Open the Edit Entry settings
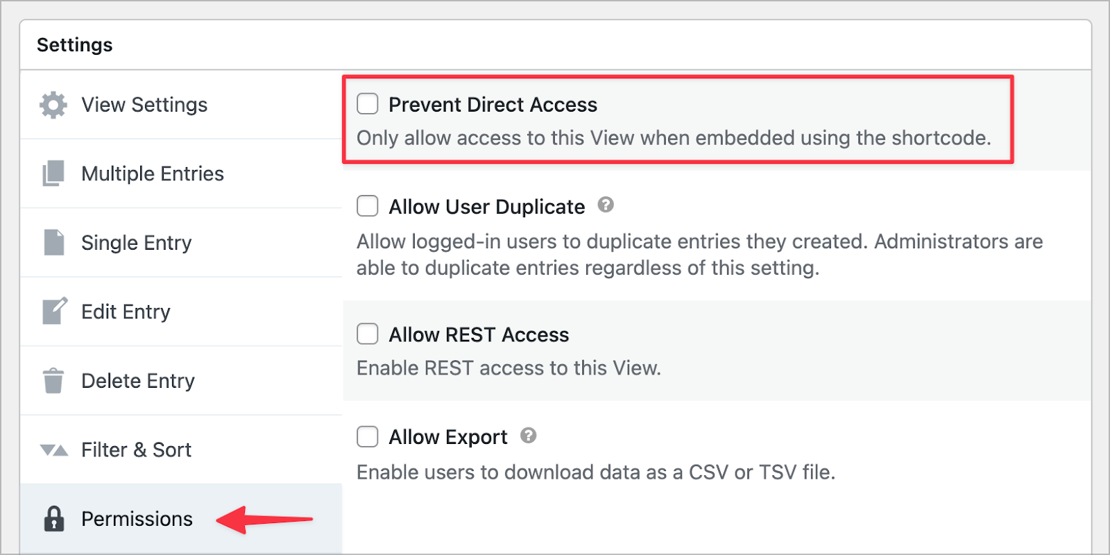1110x555 pixels. 126,311
